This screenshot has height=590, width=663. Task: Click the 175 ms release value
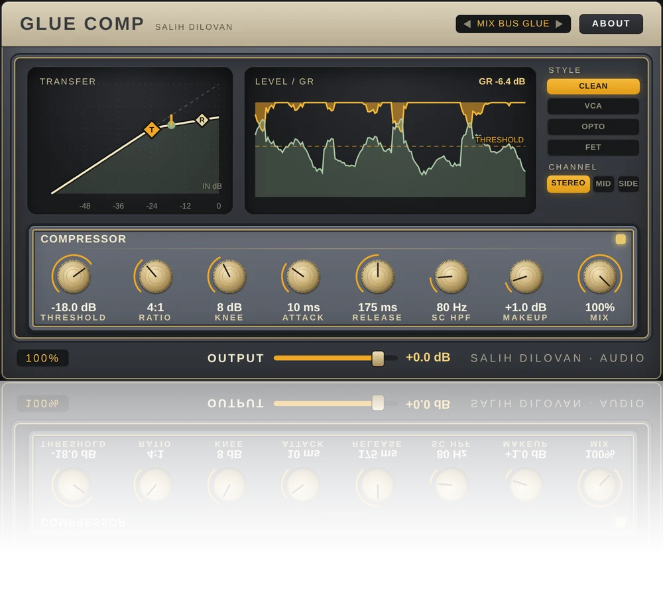coord(378,307)
